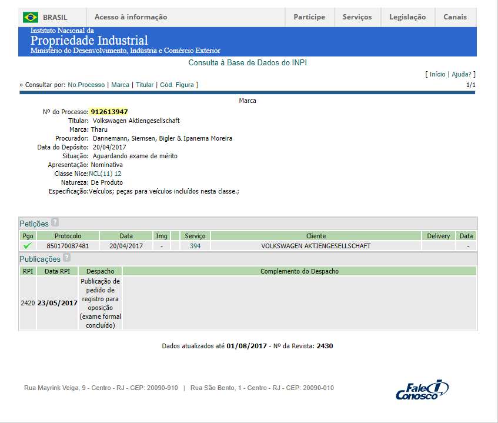Search by Marca link
498x423 pixels.
[x=120, y=85]
